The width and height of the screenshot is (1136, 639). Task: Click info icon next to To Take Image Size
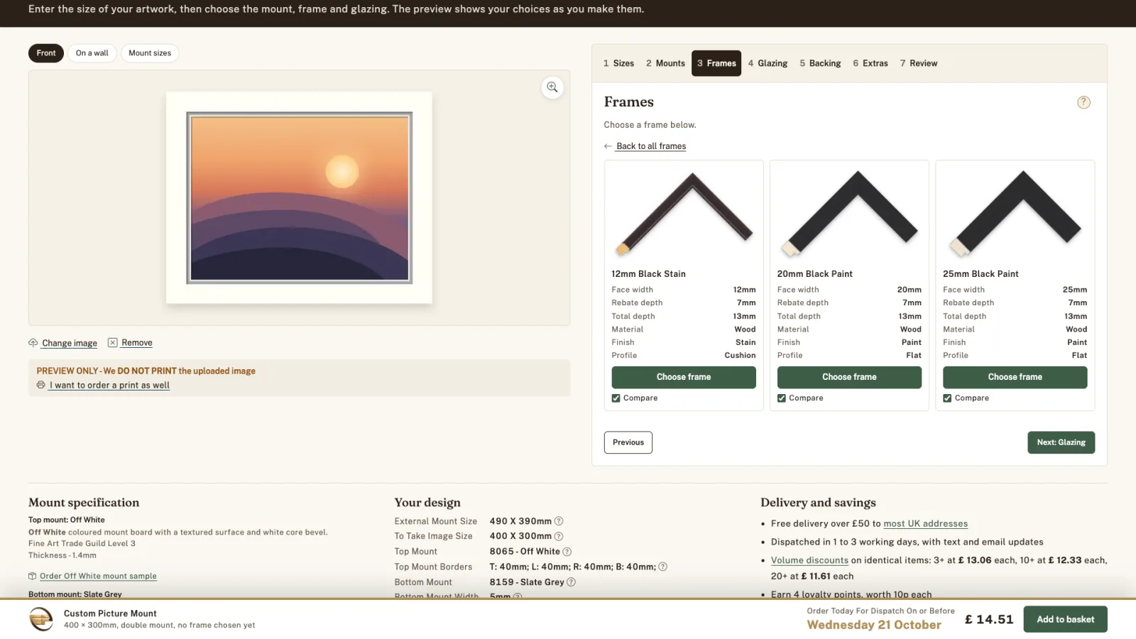tap(559, 536)
